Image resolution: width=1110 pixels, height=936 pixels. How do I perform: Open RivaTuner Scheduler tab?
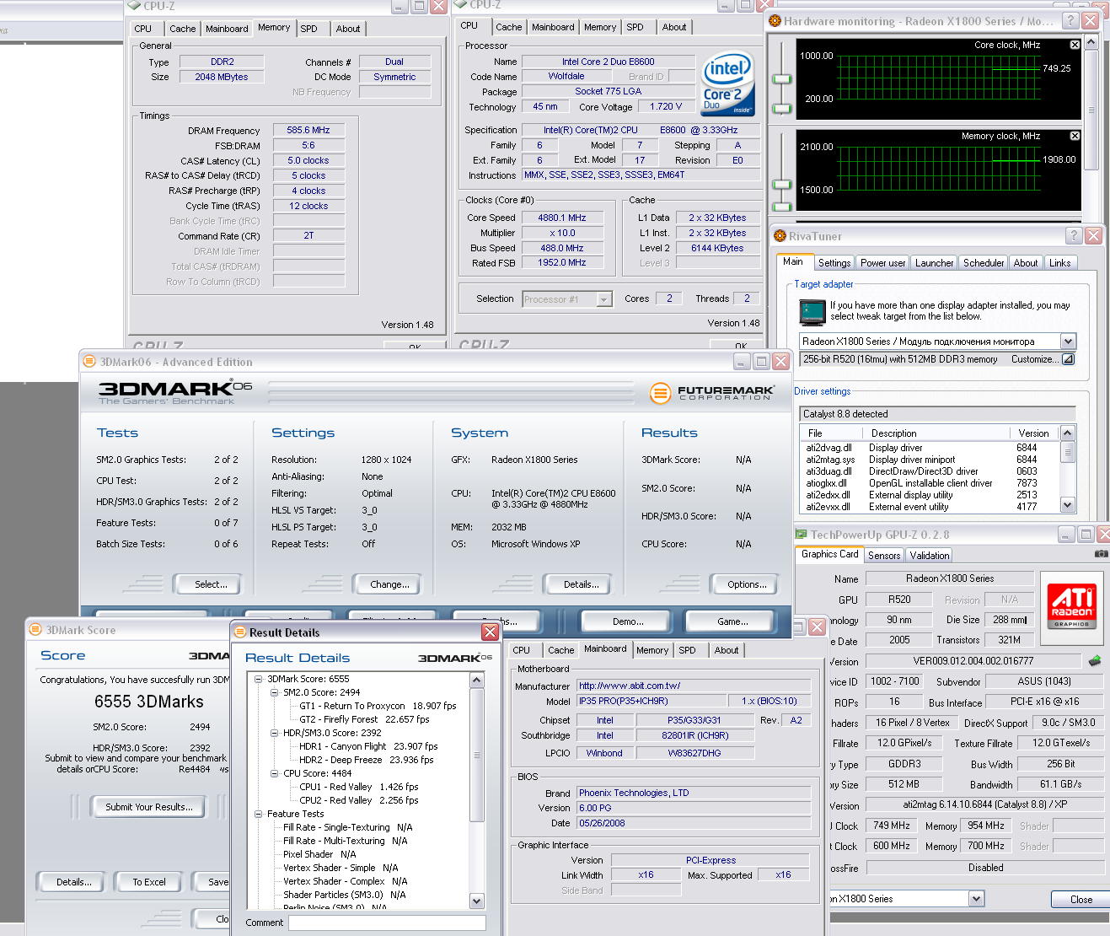click(x=984, y=263)
